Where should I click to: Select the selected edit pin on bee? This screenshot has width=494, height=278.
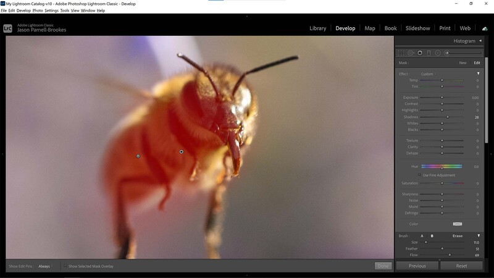pyautogui.click(x=181, y=151)
